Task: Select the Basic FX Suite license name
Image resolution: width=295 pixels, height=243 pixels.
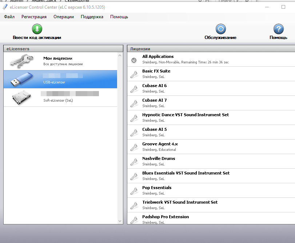Action: pos(156,71)
